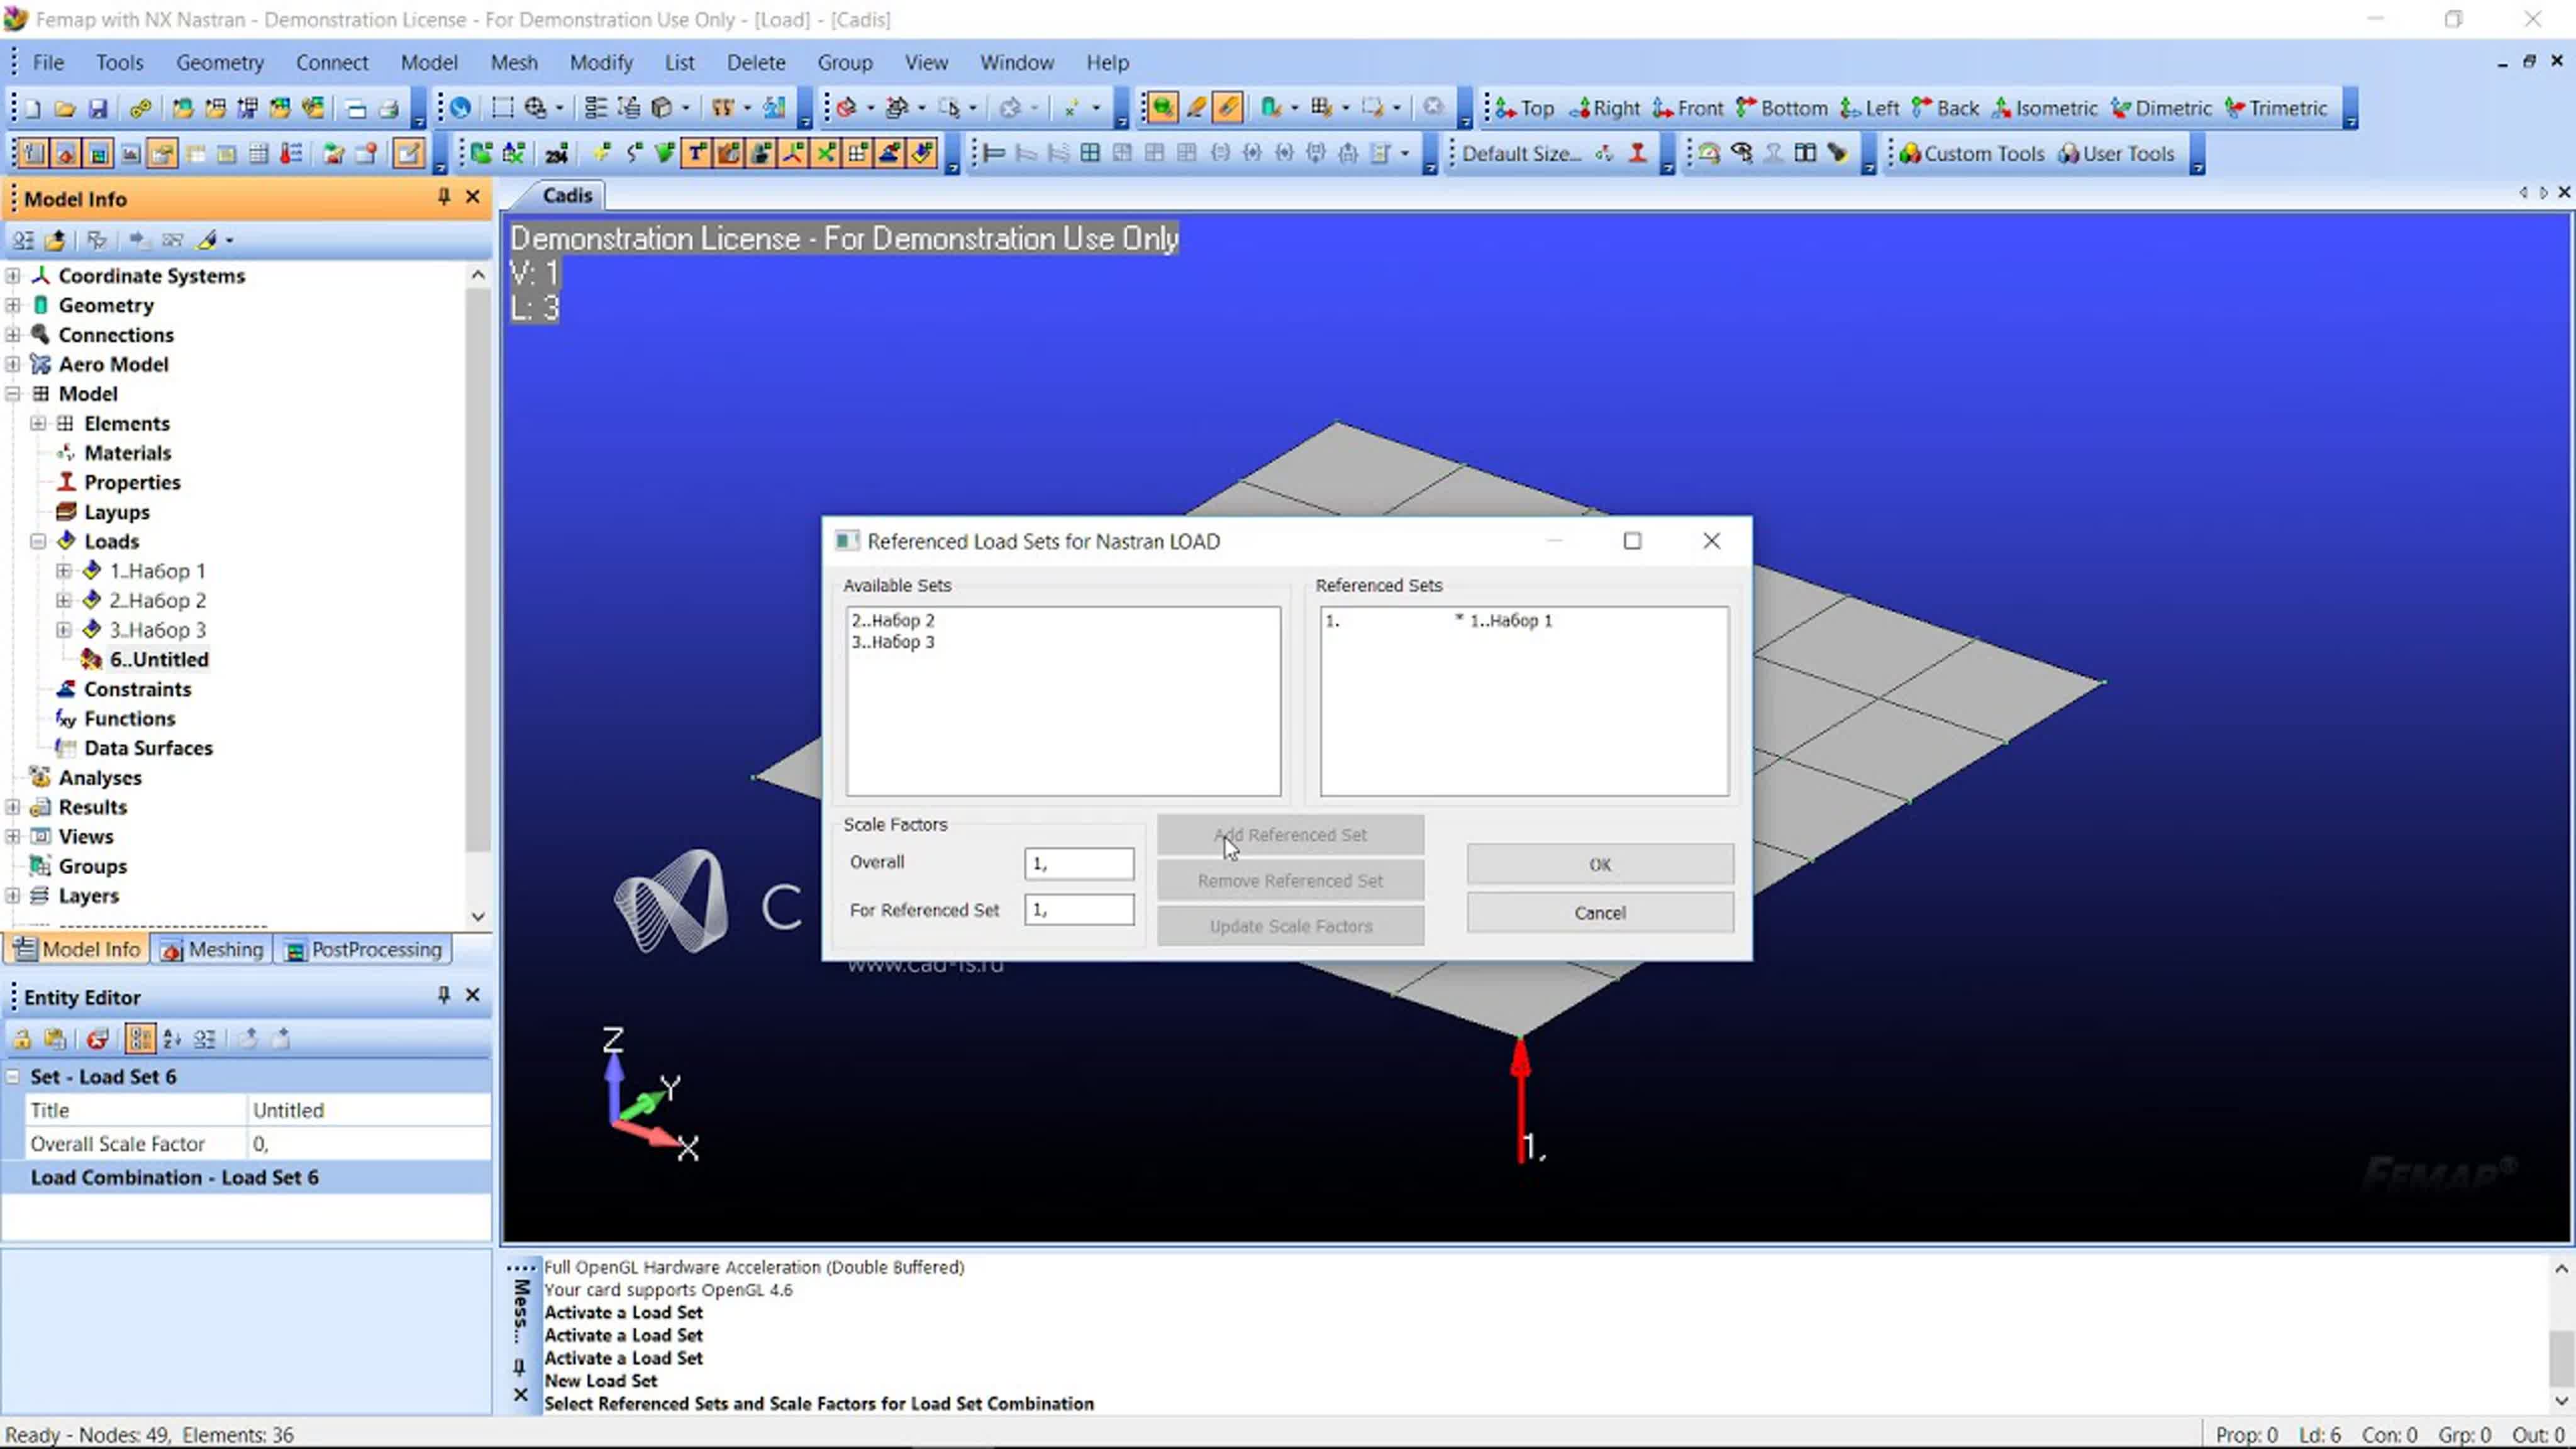Image resolution: width=2576 pixels, height=1449 pixels.
Task: Expand load set 1..Набор 1
Action: pyautogui.click(x=64, y=571)
